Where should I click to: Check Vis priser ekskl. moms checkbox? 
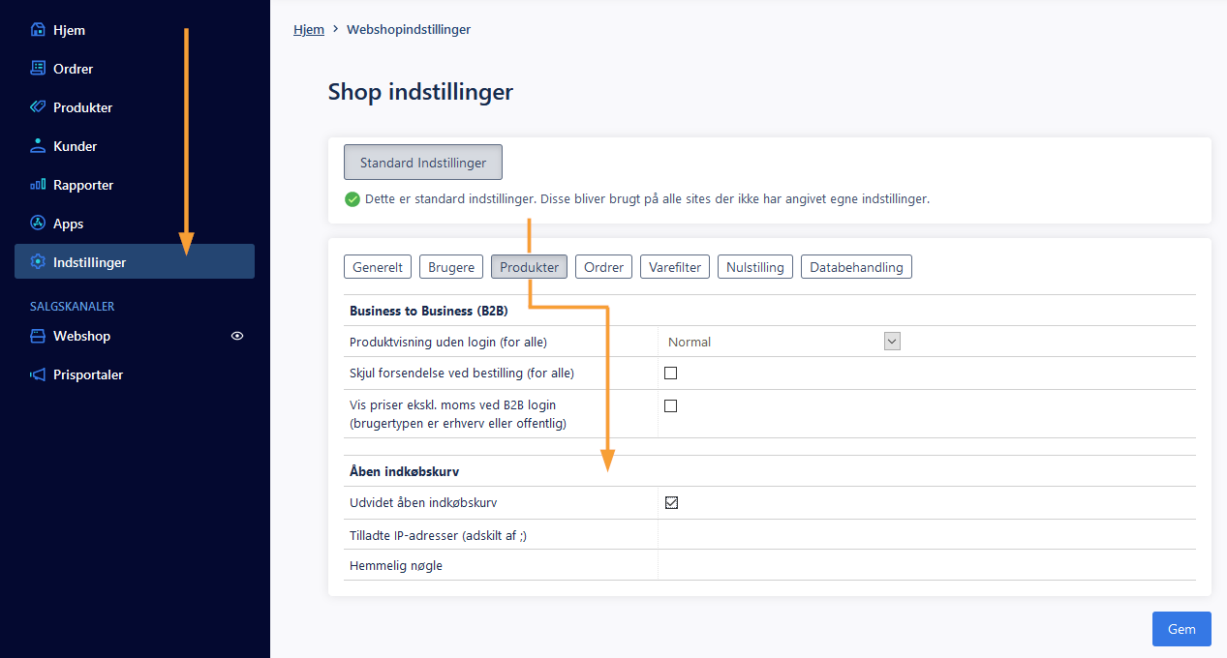[670, 405]
